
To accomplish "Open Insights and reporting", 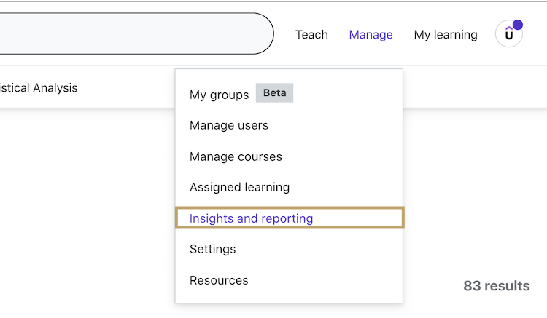I will (x=251, y=218).
